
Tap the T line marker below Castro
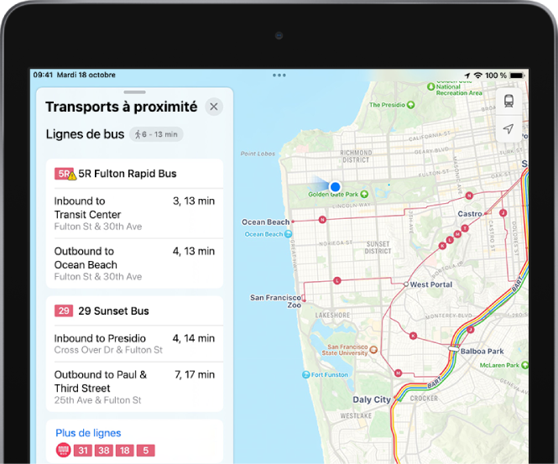tap(465, 228)
